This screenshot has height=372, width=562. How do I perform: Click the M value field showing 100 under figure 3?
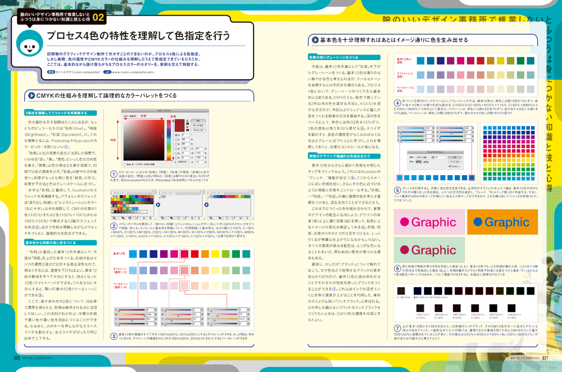point(151,314)
